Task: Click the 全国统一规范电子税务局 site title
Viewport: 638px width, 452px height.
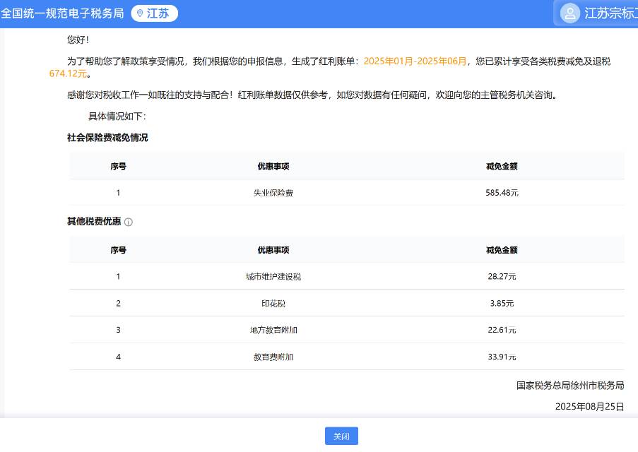Action: [x=62, y=13]
